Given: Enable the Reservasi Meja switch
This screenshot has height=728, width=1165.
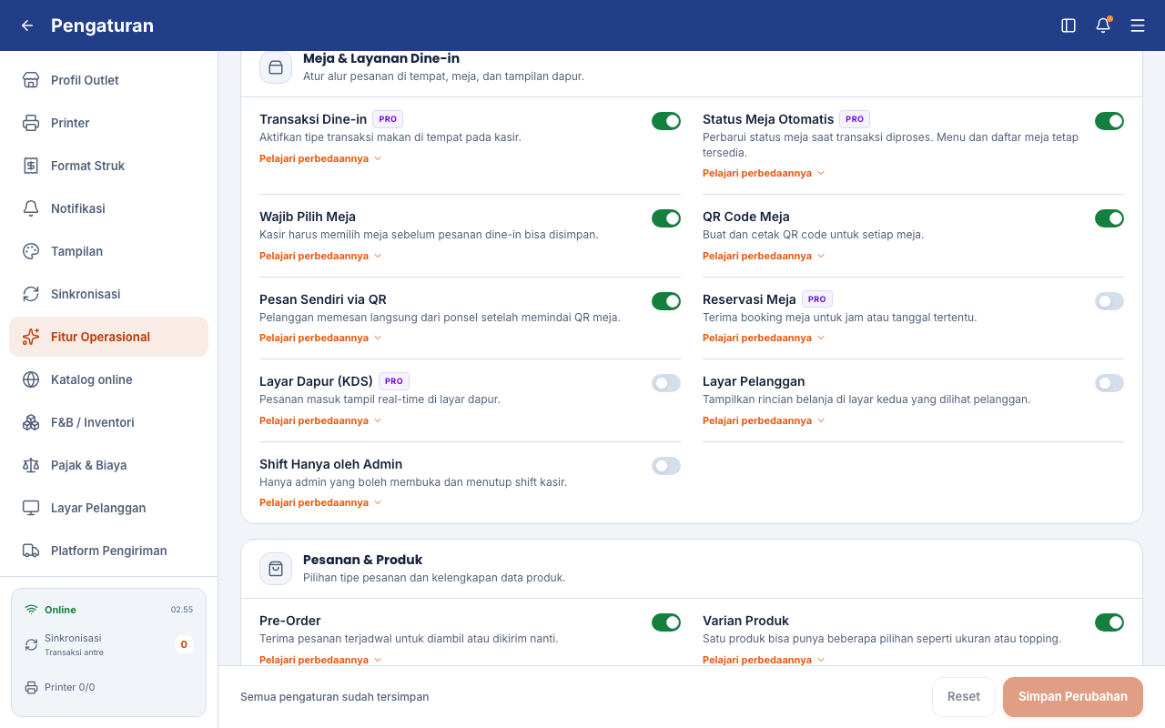Looking at the screenshot, I should pyautogui.click(x=1109, y=301).
